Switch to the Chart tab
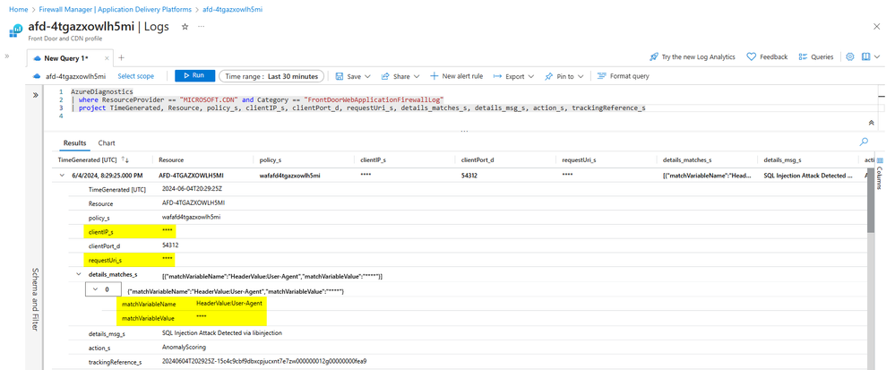 pos(107,143)
